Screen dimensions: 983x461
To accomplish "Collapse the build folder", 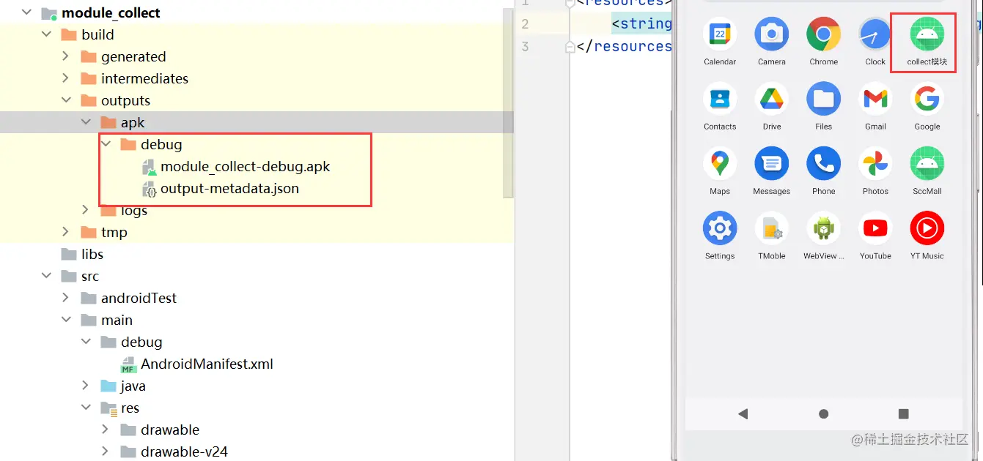I will 46,35.
